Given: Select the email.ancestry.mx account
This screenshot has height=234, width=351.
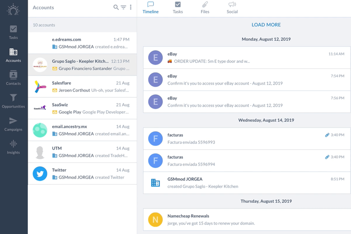Looking at the screenshot, I should pos(82,130).
